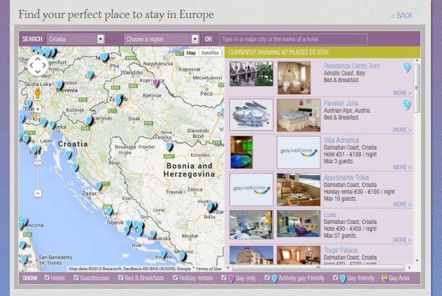Click the blue marker on the Slovenia label
Screen dimensions: 442x296
click(59, 85)
